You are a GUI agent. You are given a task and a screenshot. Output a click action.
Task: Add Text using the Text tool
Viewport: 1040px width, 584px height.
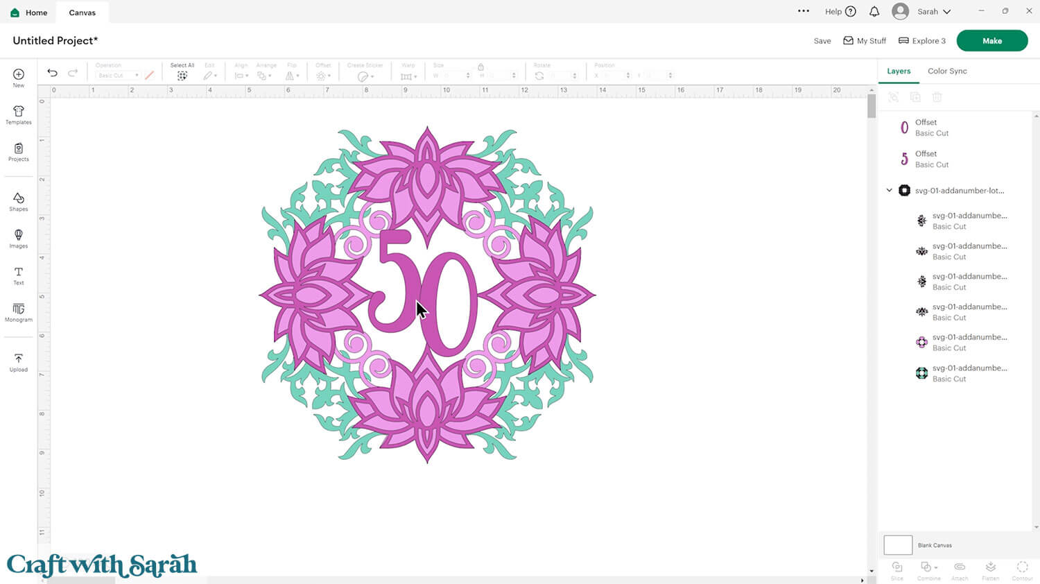point(19,275)
